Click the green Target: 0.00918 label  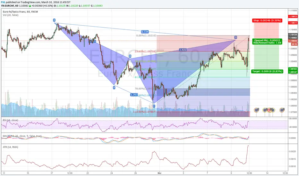click(x=267, y=71)
